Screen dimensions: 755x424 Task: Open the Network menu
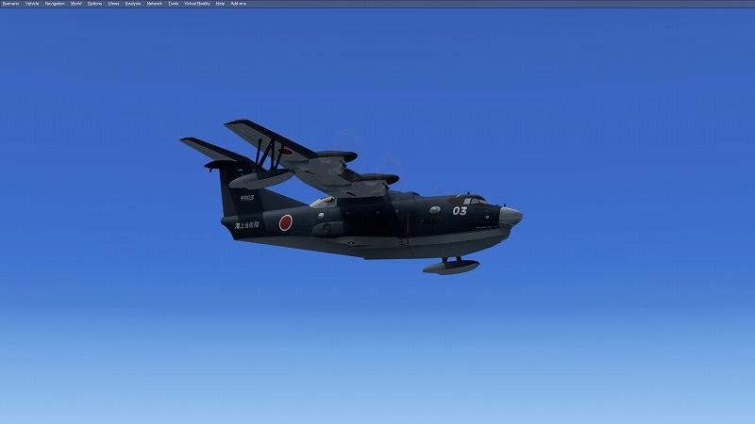pyautogui.click(x=155, y=4)
